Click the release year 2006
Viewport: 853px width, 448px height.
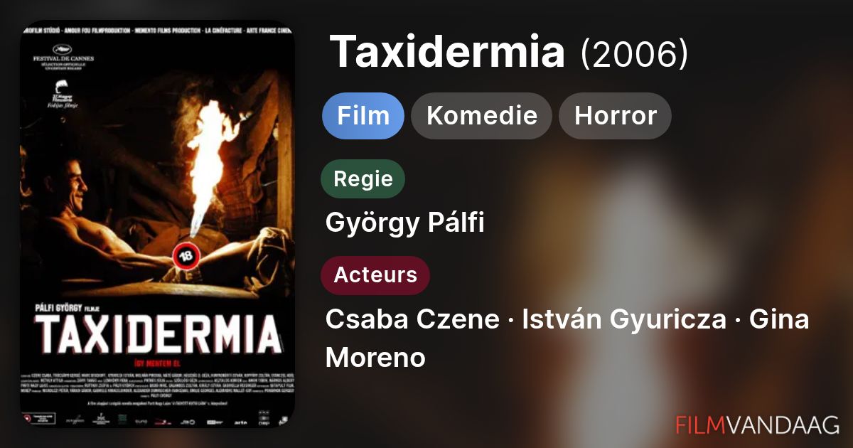(x=635, y=53)
